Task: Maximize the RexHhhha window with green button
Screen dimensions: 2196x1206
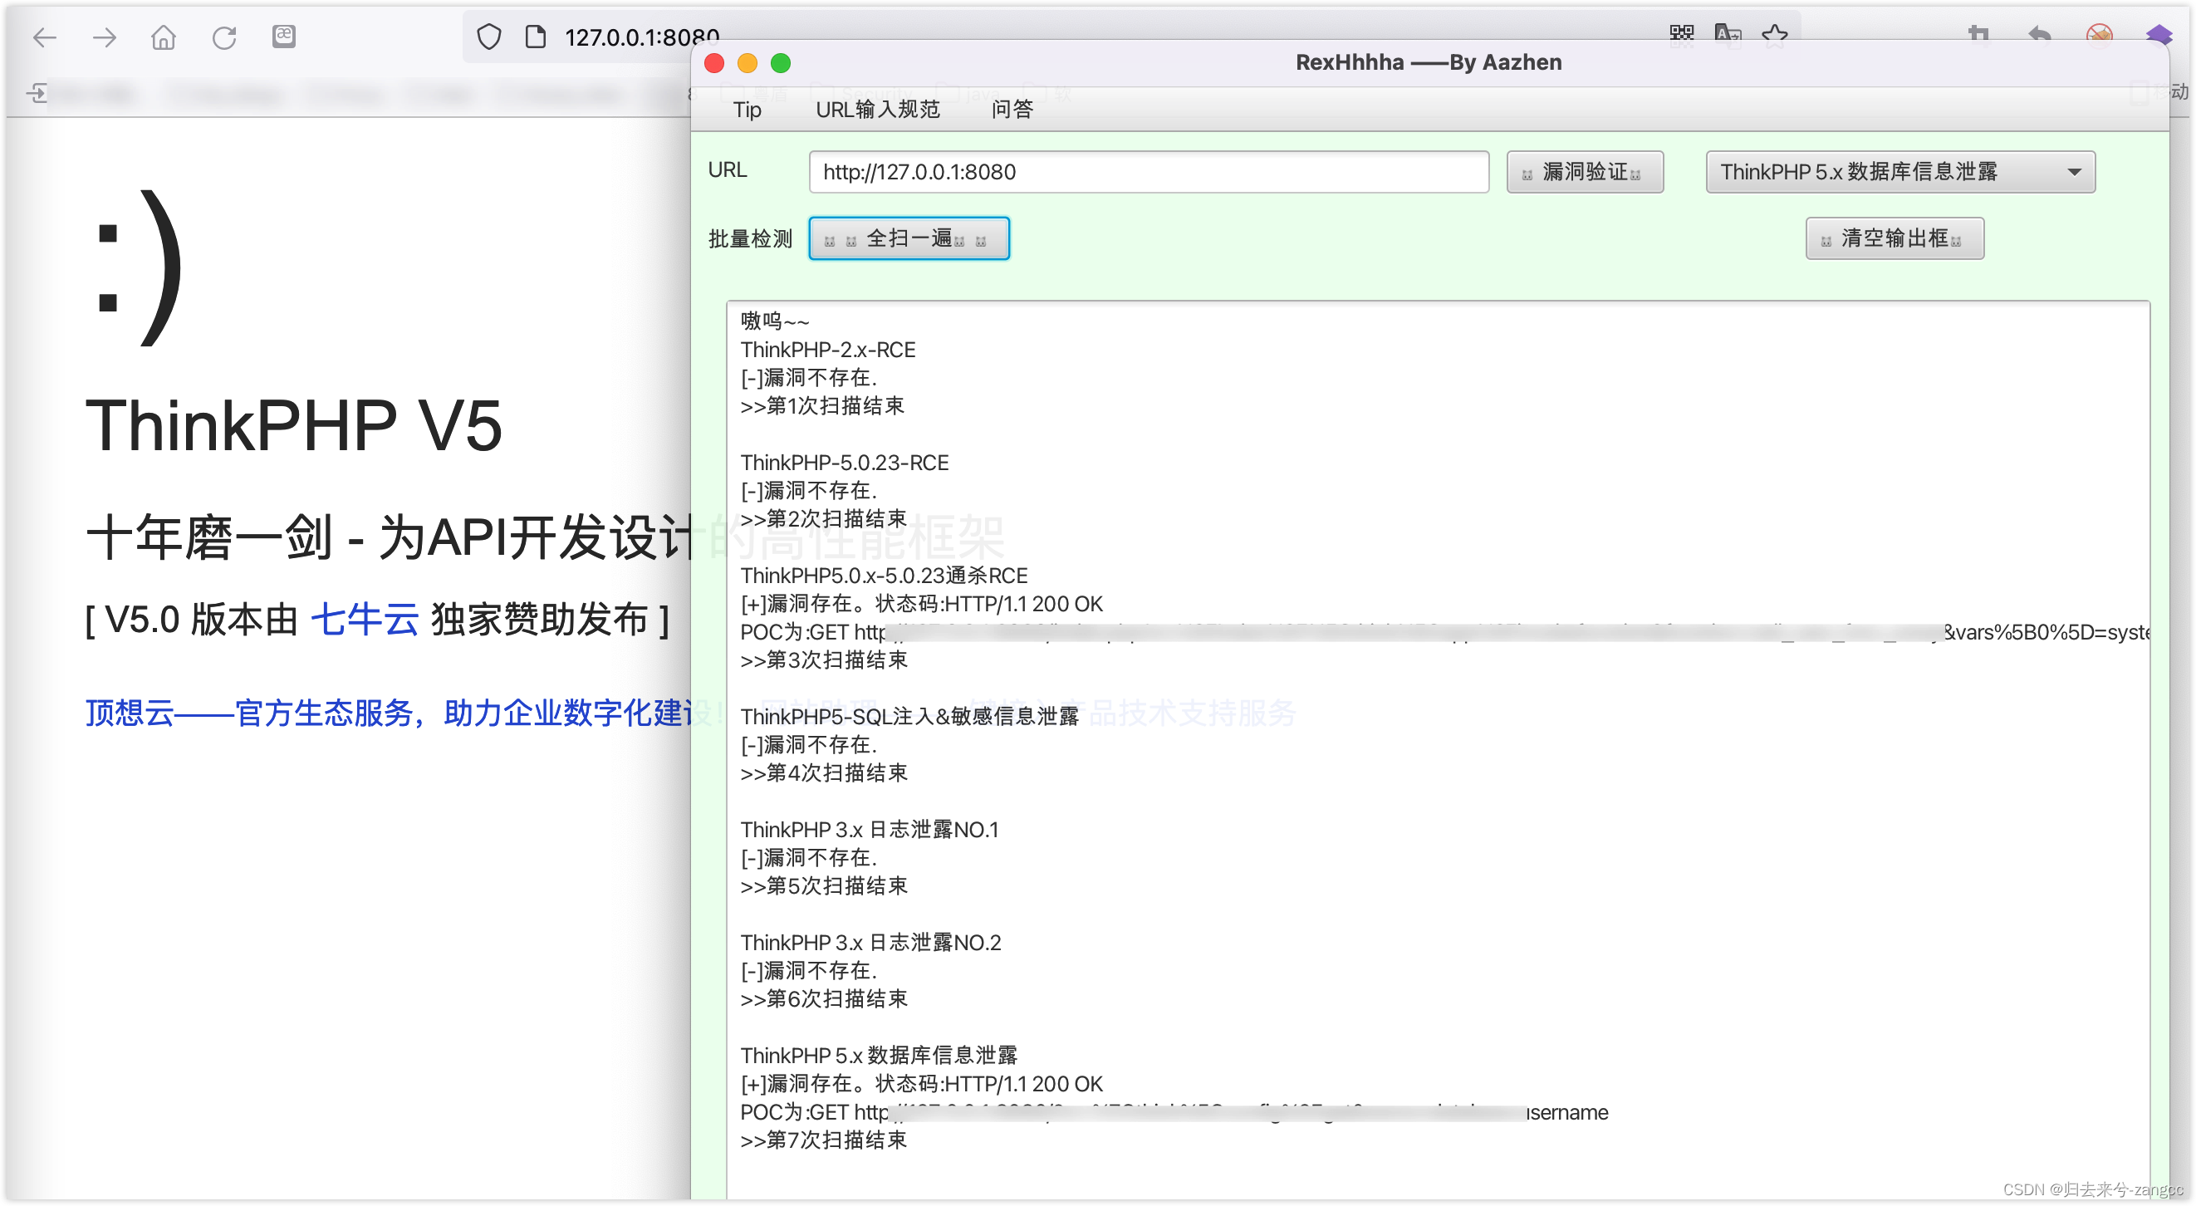Action: (781, 63)
